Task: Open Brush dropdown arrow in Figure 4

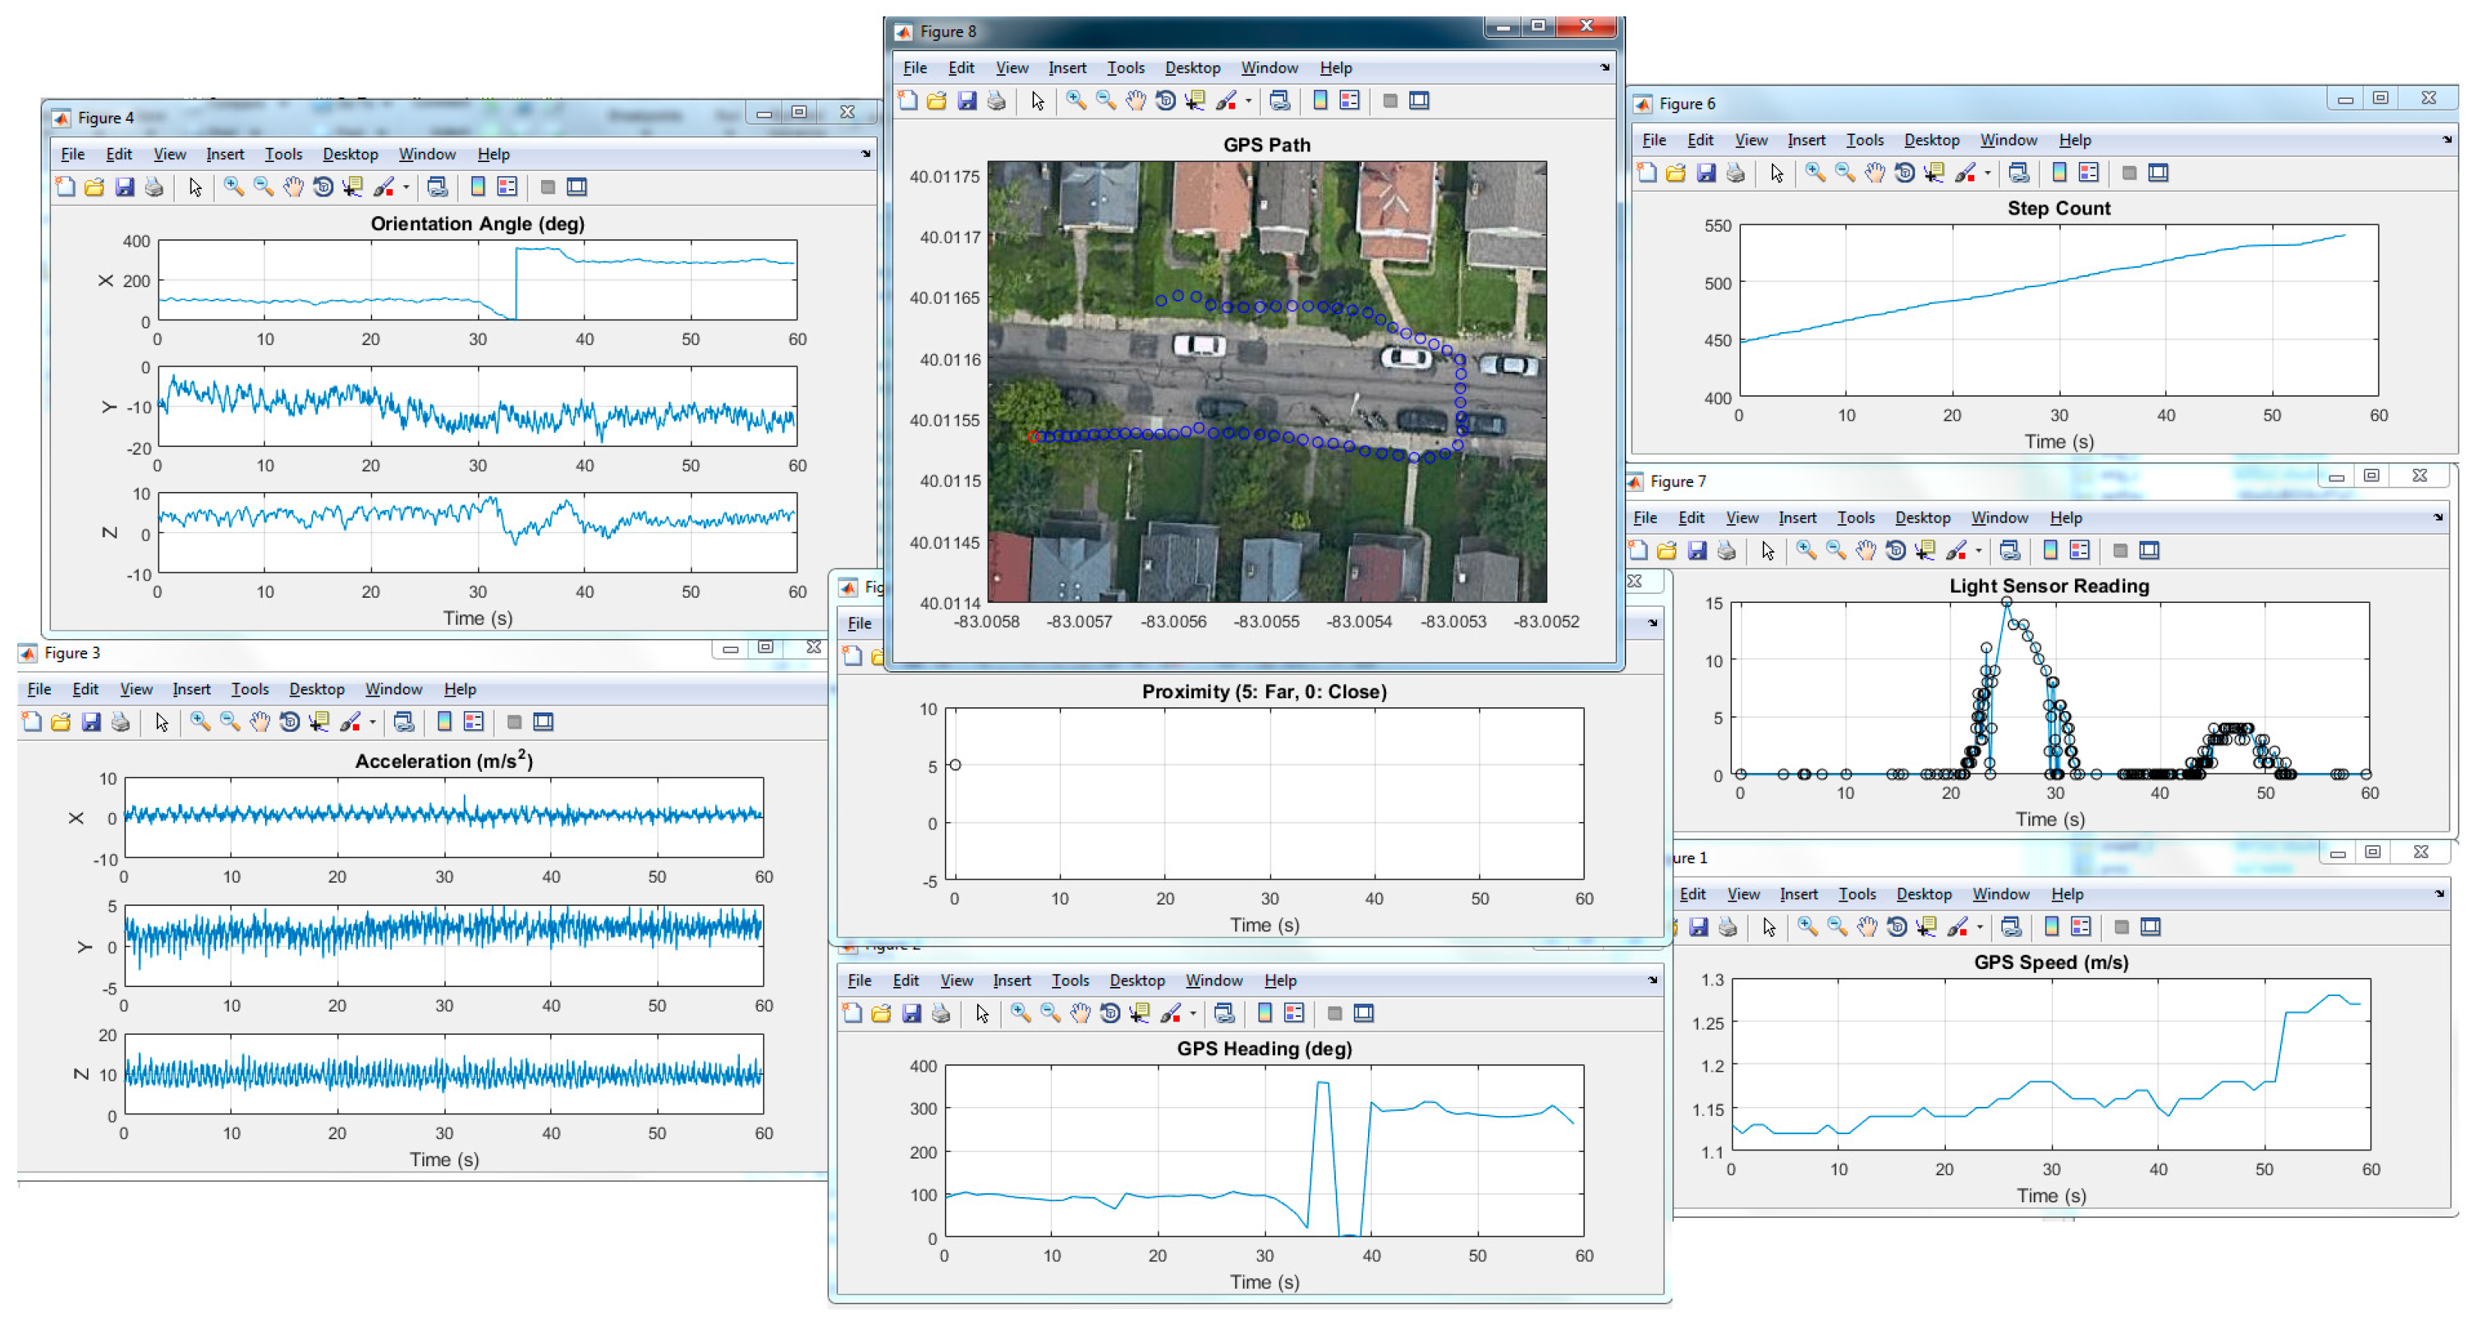Action: point(405,187)
